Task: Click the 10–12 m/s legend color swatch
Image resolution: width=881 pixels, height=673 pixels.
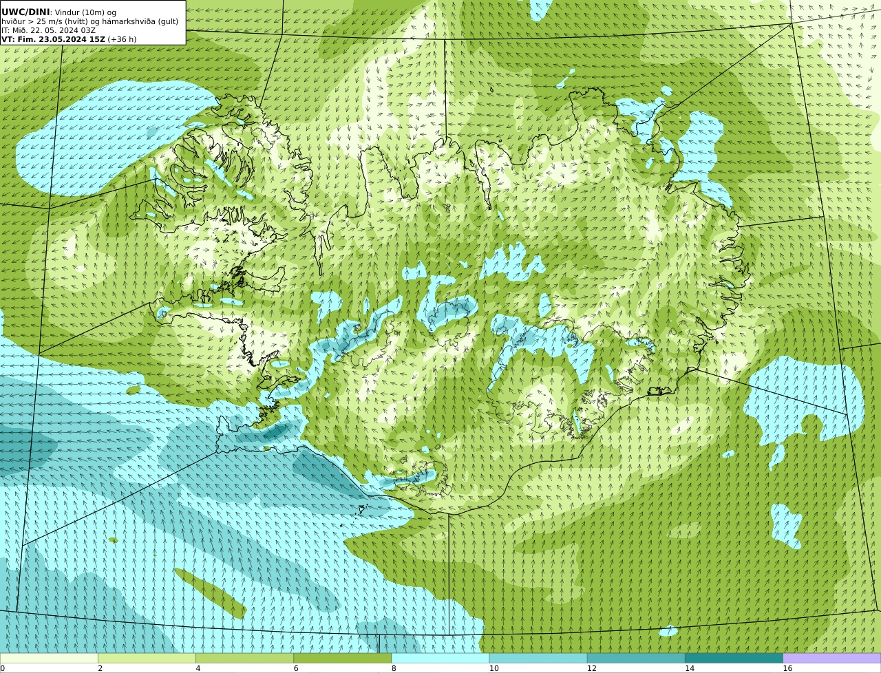Action: (538, 658)
